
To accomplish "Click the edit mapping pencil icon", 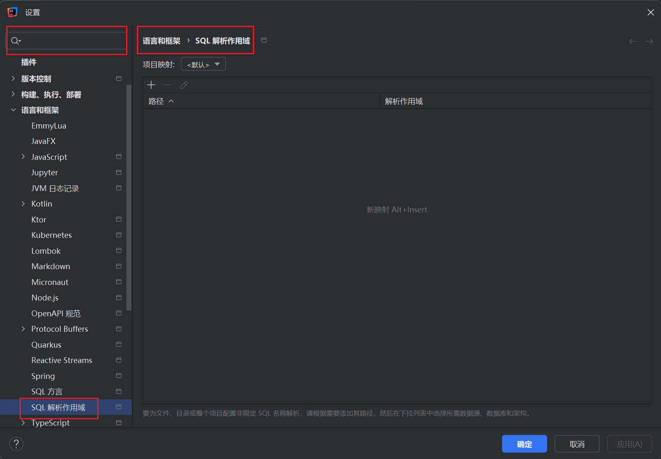I will pos(184,85).
